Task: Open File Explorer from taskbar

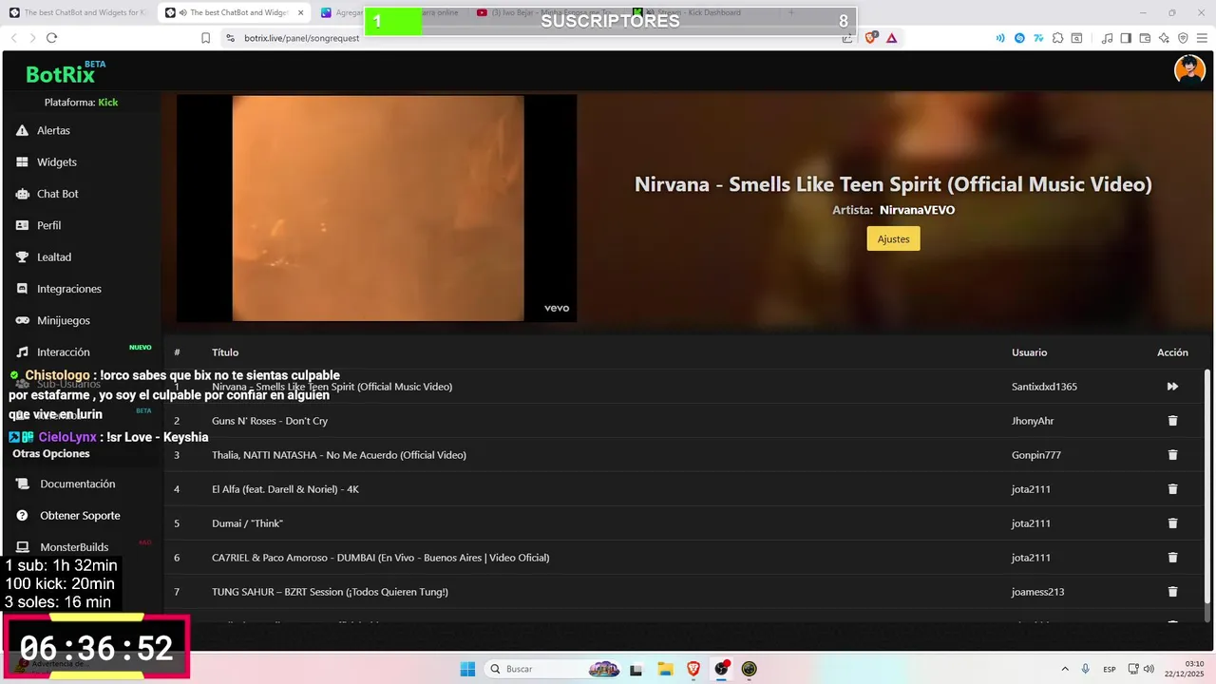Action: (665, 669)
